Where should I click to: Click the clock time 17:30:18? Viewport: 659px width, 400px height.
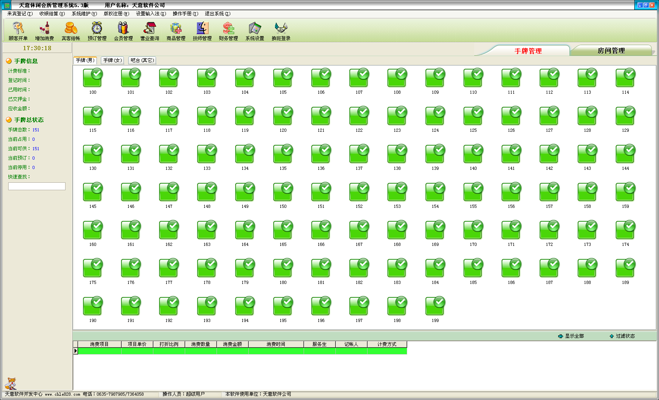click(x=37, y=48)
